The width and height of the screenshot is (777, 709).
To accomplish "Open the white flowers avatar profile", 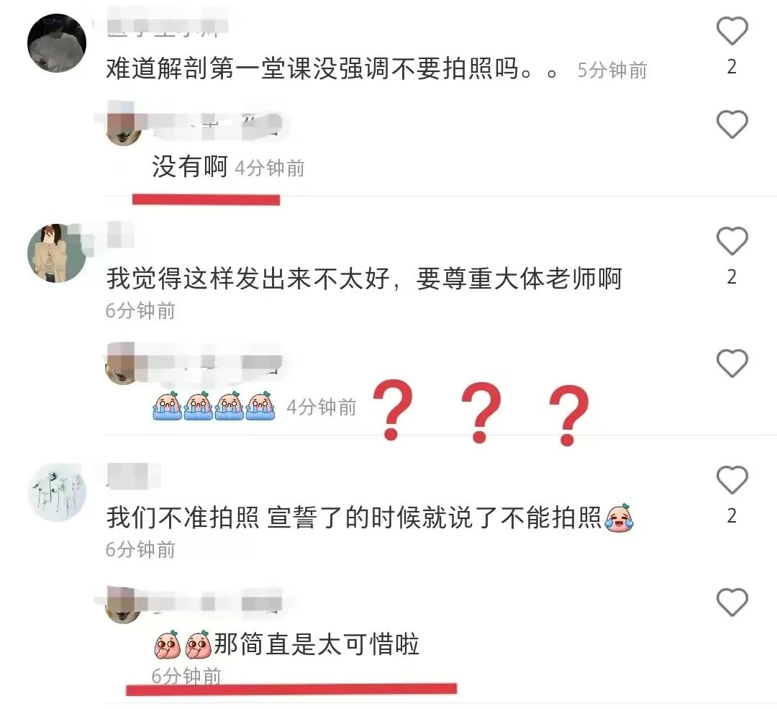I will [57, 492].
